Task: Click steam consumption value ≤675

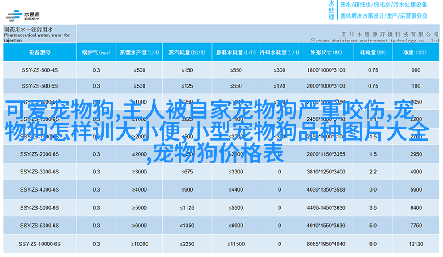Action: click(x=187, y=172)
